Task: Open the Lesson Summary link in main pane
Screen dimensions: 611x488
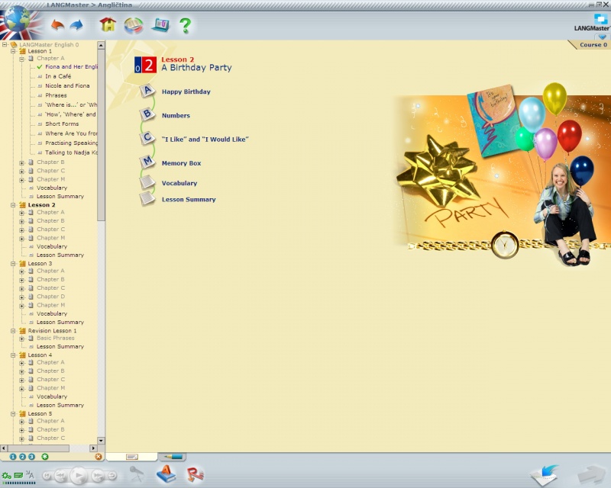Action: coord(189,200)
